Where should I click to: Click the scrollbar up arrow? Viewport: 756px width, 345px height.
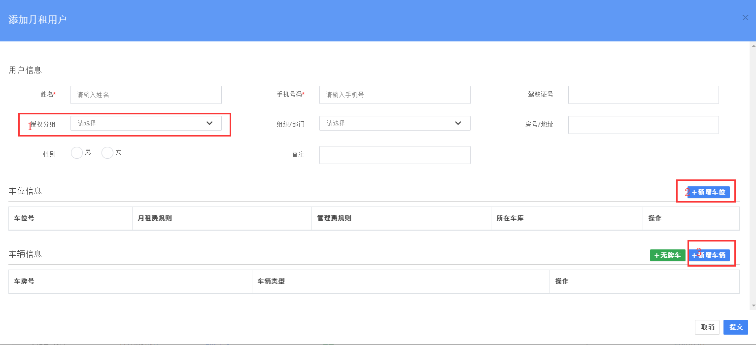tap(753, 45)
